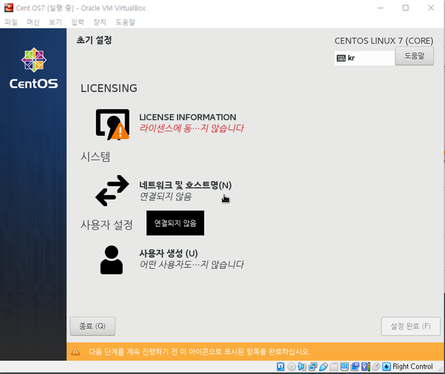Viewport: 445px width, 374px height.
Task: Click the orange warning message text
Action: click(199, 352)
